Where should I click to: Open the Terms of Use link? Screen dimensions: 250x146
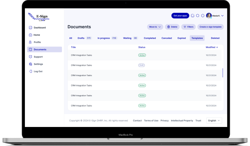pos(151,120)
